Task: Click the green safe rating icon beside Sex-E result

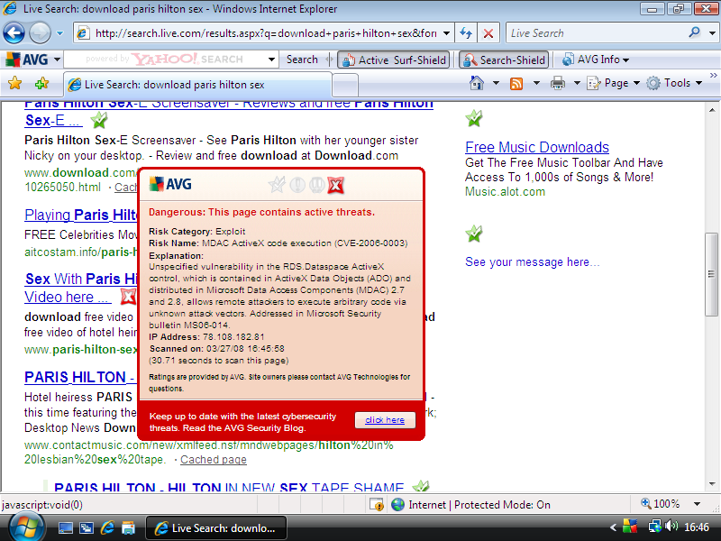Action: [99, 121]
